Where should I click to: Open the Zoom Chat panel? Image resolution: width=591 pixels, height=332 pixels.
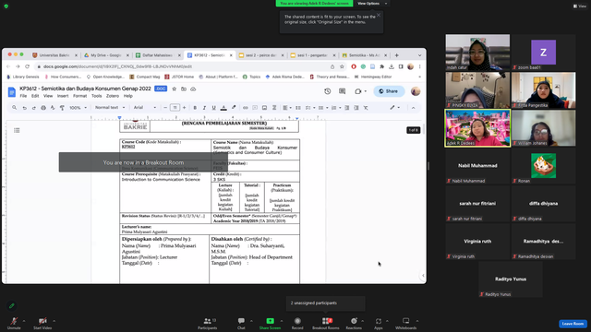pos(241,323)
